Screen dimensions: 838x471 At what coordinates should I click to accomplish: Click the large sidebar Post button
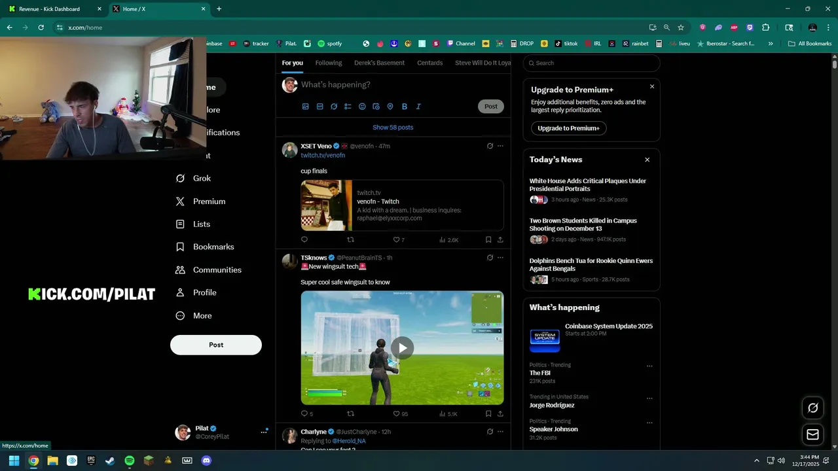[216, 345]
